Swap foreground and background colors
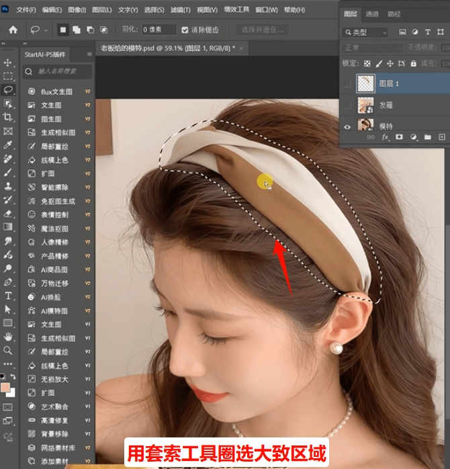 pyautogui.click(x=13, y=376)
